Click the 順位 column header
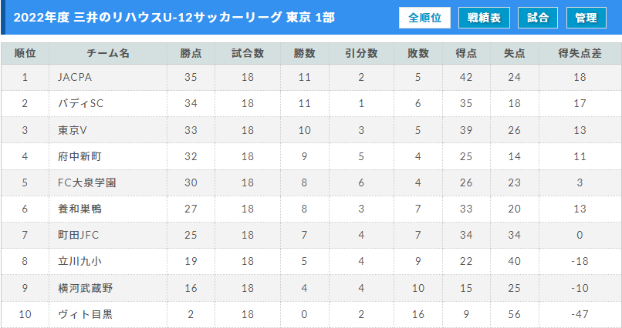The height and width of the screenshot is (328, 622). pyautogui.click(x=25, y=54)
